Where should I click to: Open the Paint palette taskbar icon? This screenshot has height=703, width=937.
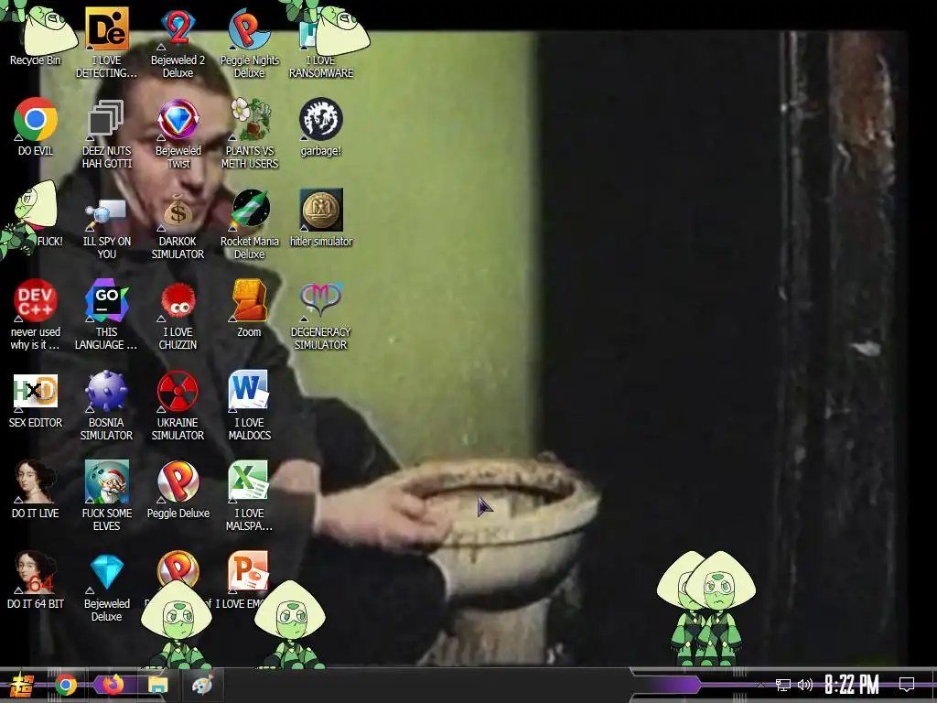coord(202,685)
